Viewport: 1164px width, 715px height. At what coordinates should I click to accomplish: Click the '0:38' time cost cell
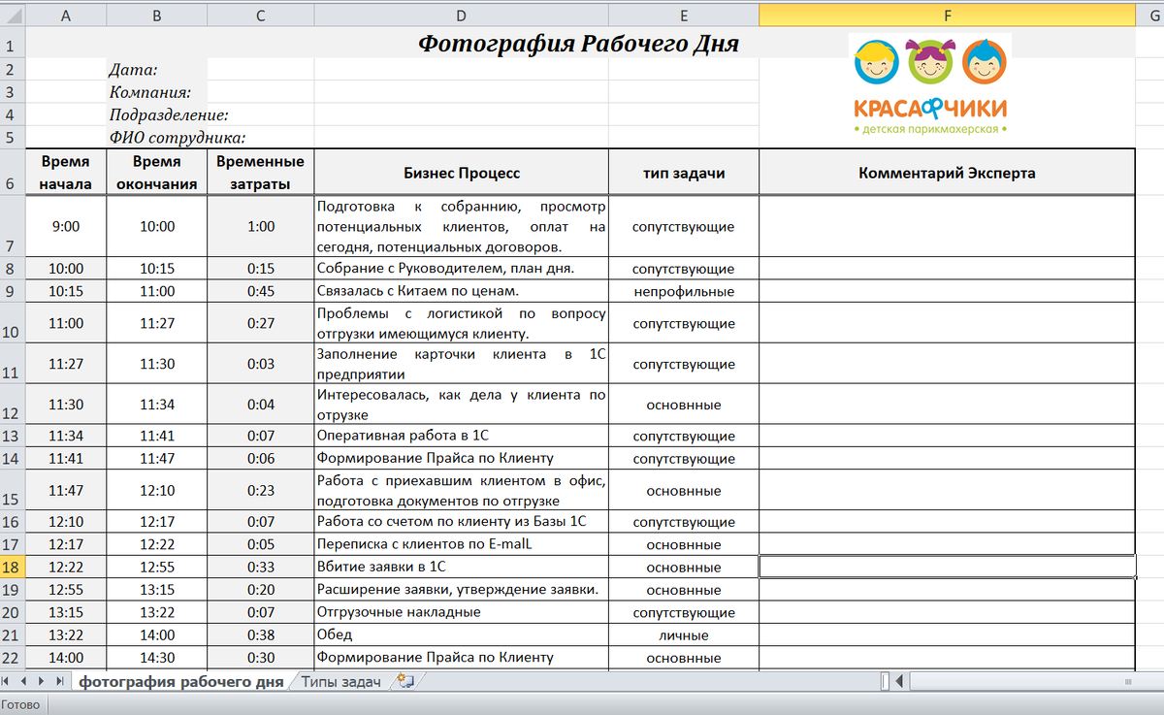click(x=260, y=635)
